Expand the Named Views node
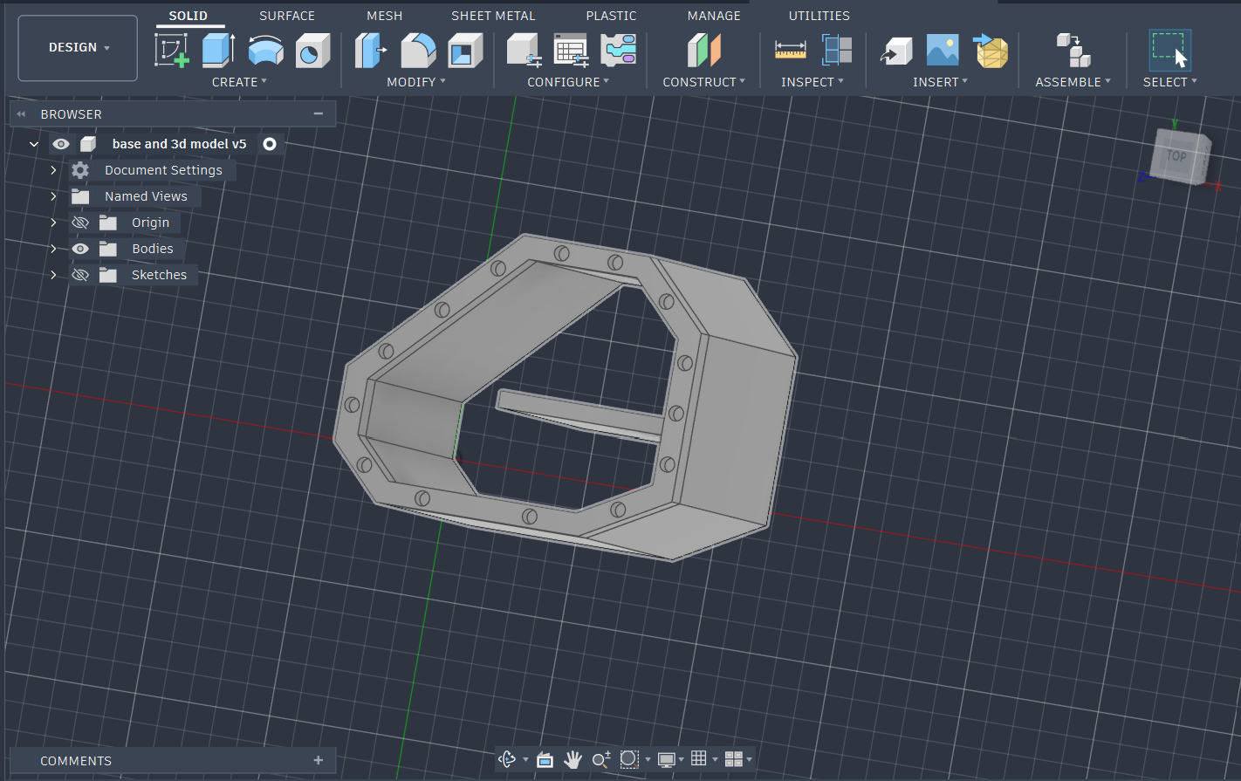The height and width of the screenshot is (781, 1241). (x=53, y=196)
